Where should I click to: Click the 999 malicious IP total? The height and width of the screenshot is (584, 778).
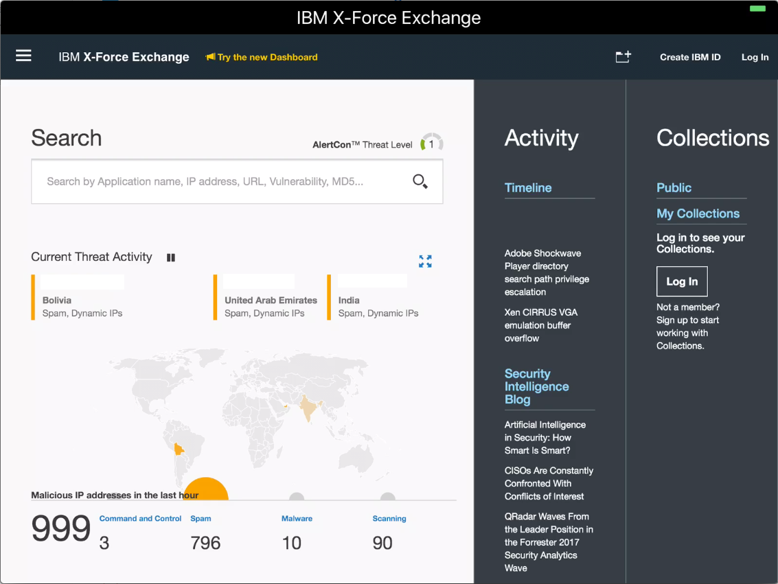[61, 528]
